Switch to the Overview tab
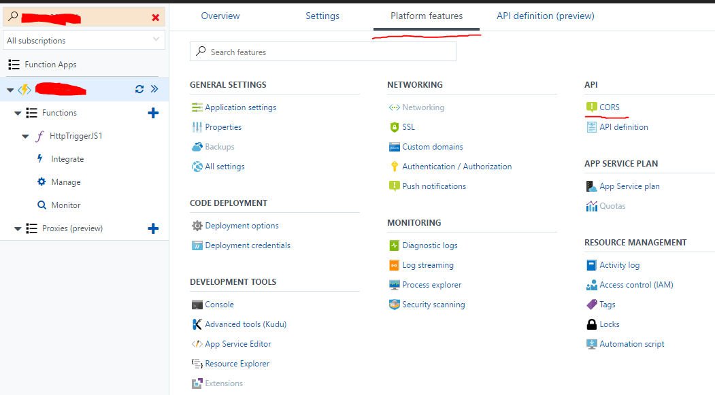The image size is (715, 395). click(220, 16)
